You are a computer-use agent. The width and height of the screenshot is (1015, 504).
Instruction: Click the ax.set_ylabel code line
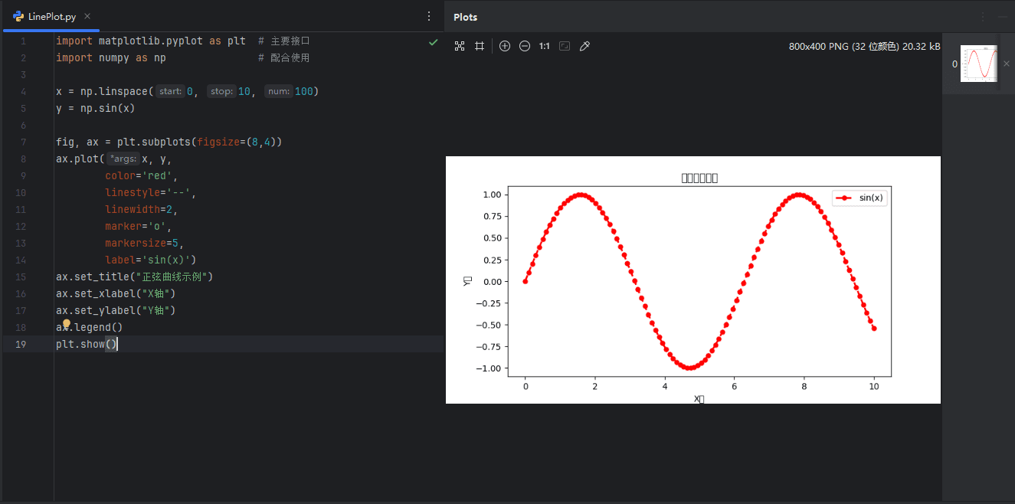pyautogui.click(x=116, y=310)
